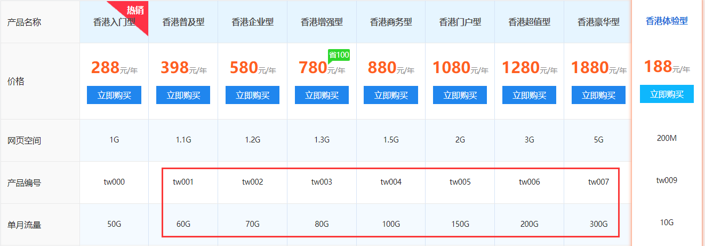
Task: Buy the 香港体验型 plan at 188元
Action: point(667,94)
